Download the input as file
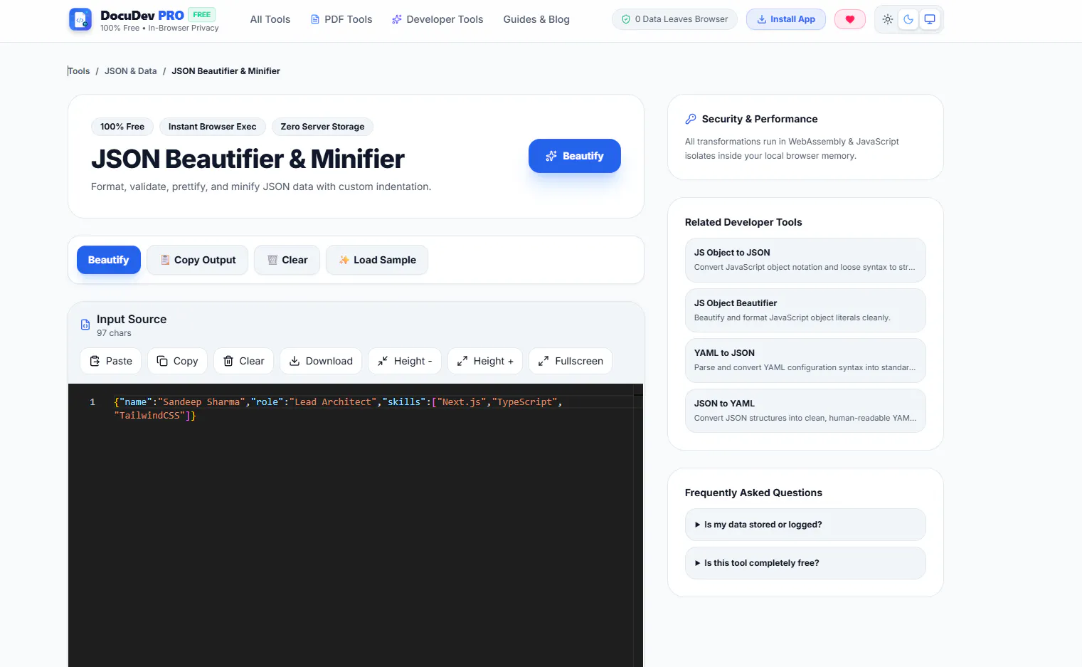 (x=321, y=361)
